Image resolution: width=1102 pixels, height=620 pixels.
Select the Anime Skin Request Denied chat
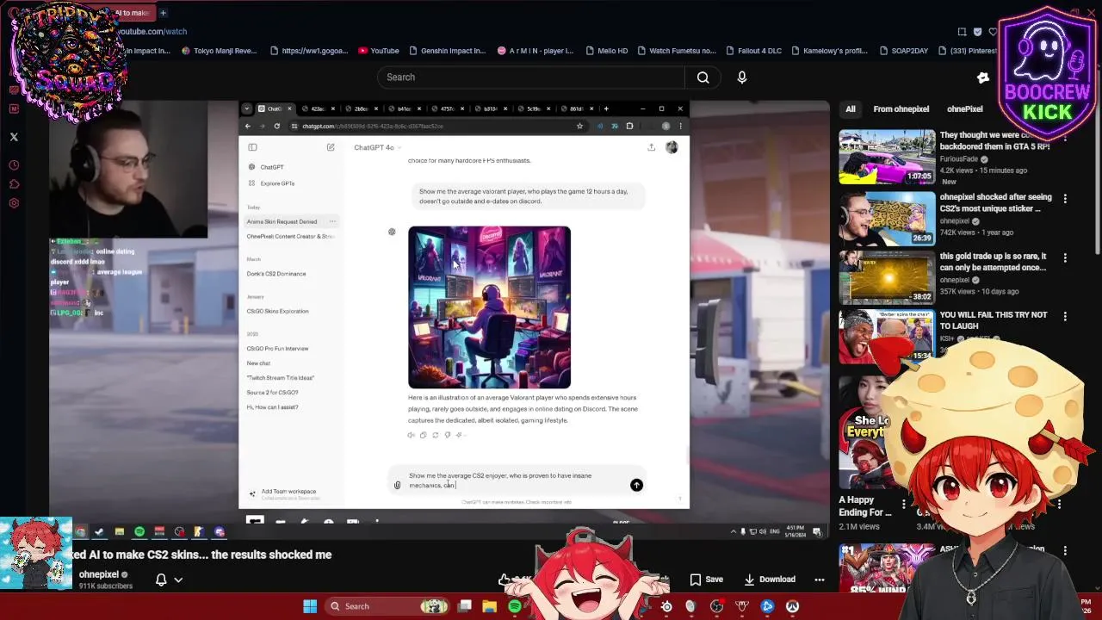pos(282,221)
